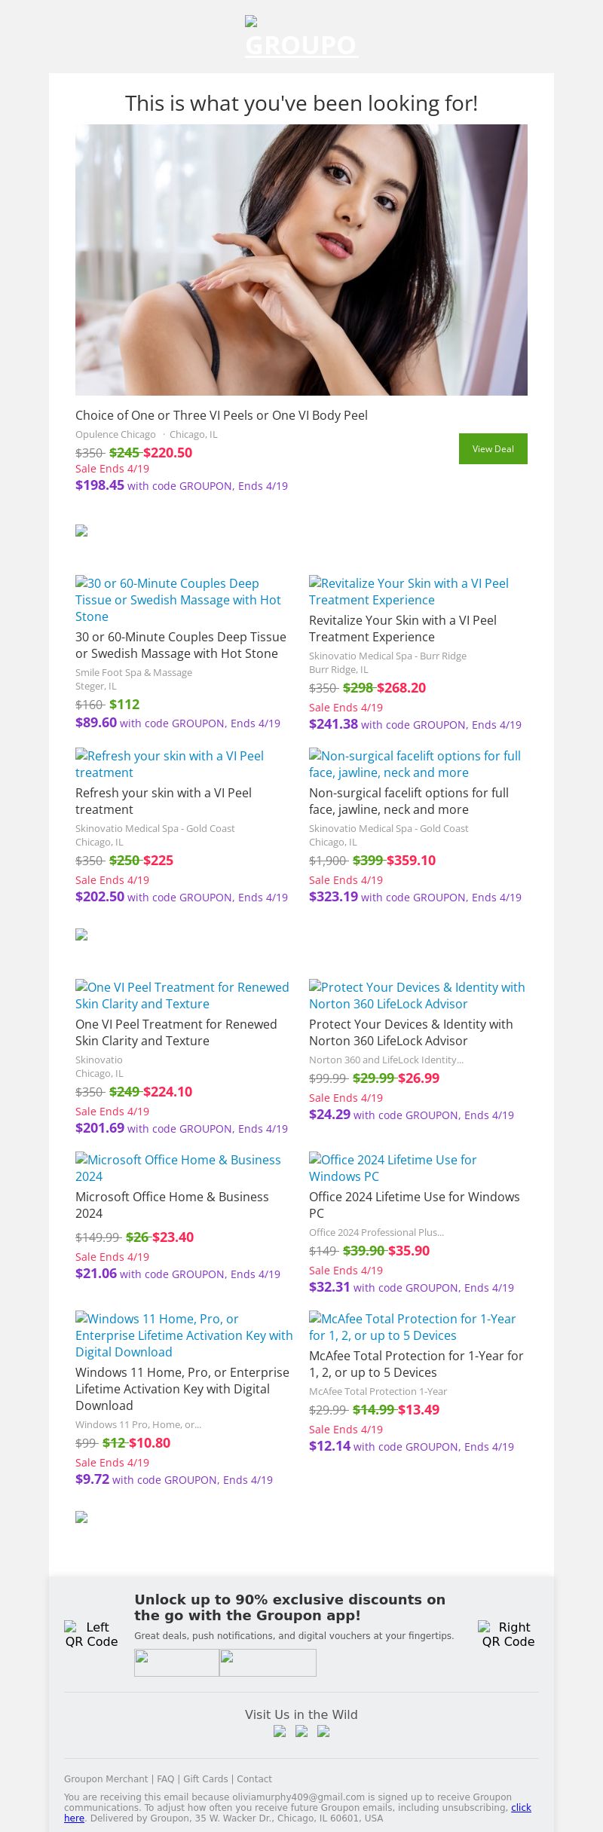Click the Refresh your skin image link

point(170,764)
